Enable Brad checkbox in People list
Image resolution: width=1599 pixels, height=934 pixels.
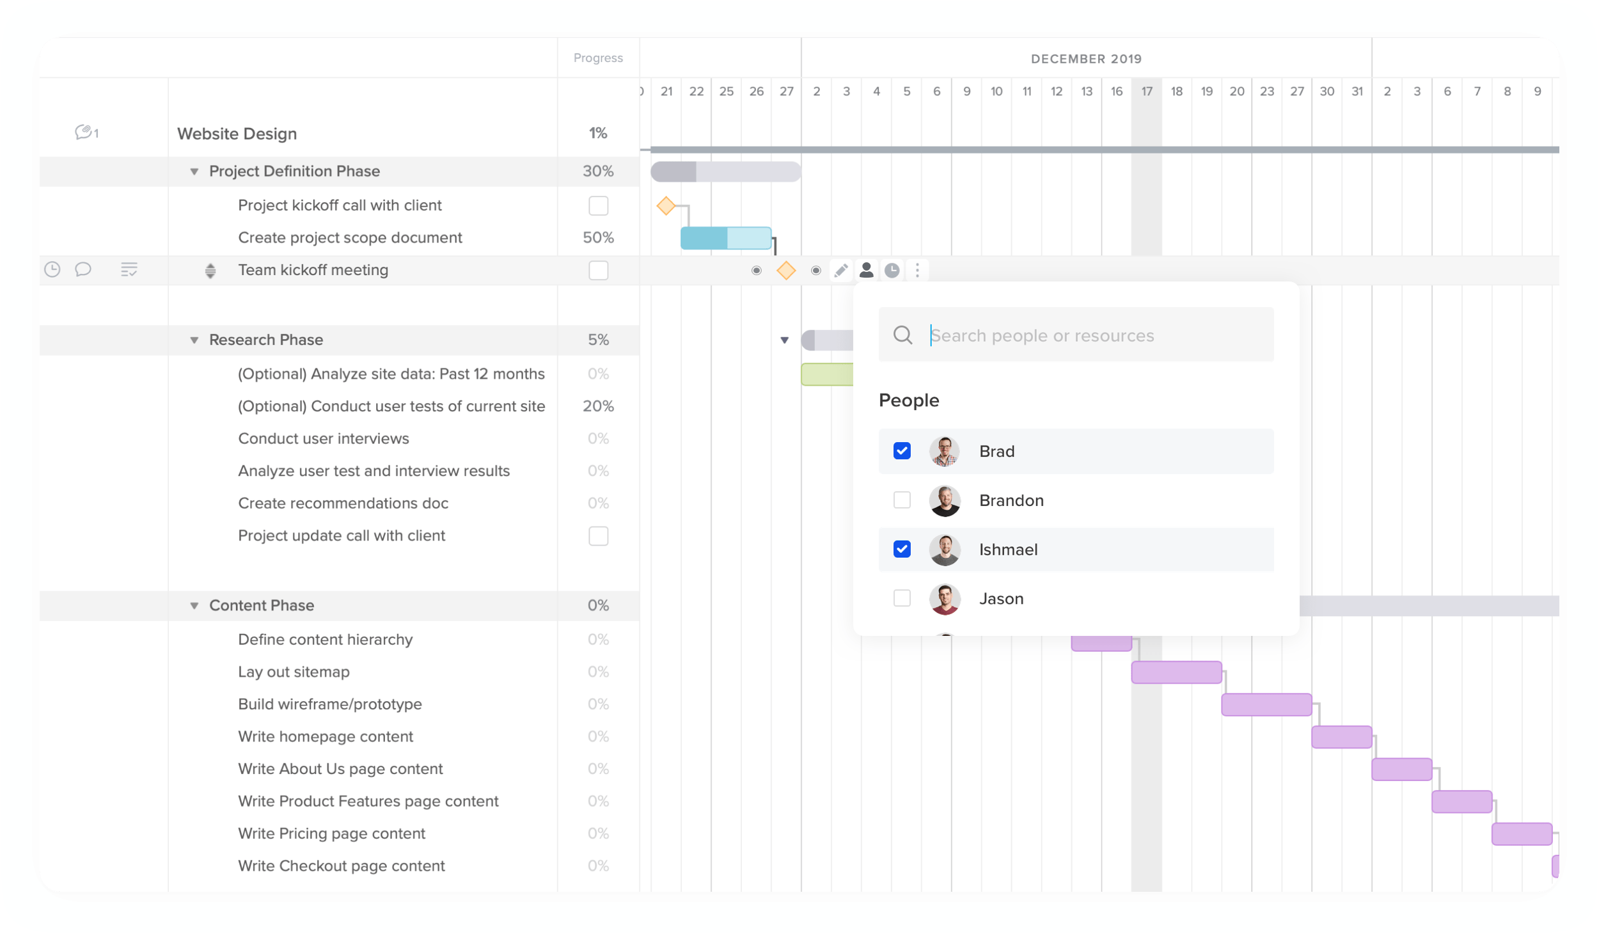[902, 449]
